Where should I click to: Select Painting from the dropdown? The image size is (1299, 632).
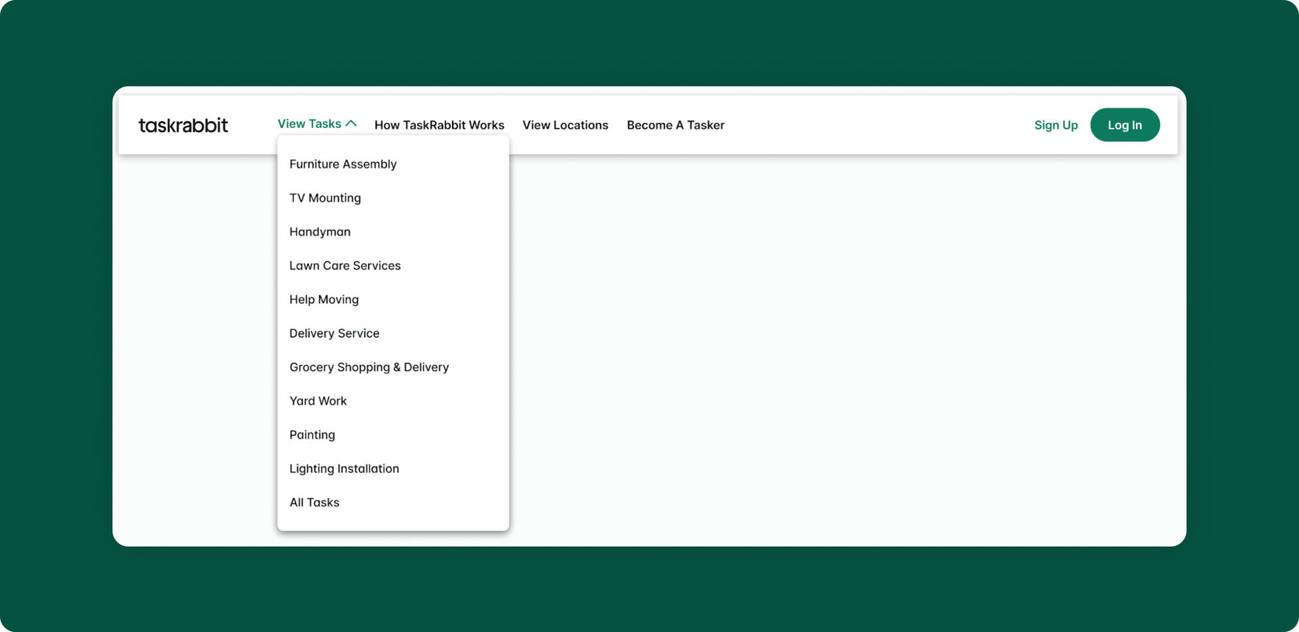pyautogui.click(x=312, y=434)
